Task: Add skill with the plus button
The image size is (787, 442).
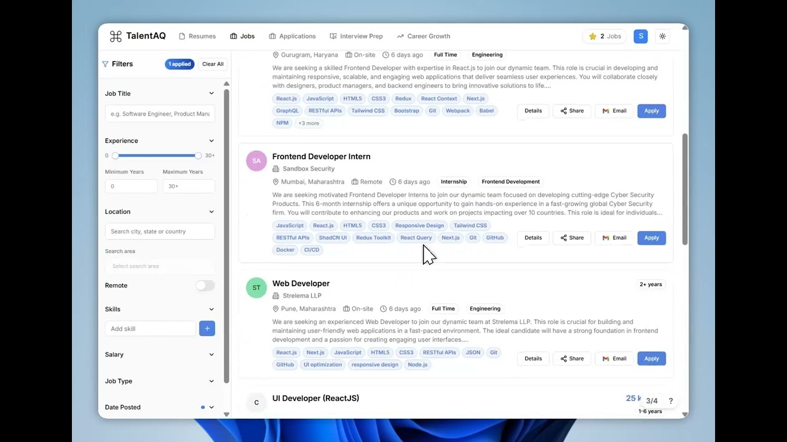Action: 207,328
